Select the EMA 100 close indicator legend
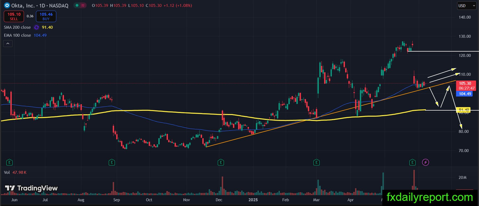The height and width of the screenshot is (206, 479). tap(17, 35)
